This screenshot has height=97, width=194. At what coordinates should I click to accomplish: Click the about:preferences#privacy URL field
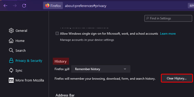[86, 6]
